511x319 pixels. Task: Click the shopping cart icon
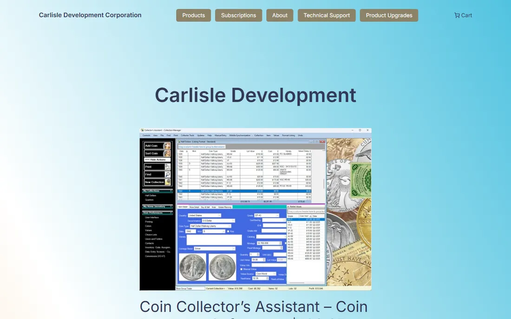click(457, 15)
